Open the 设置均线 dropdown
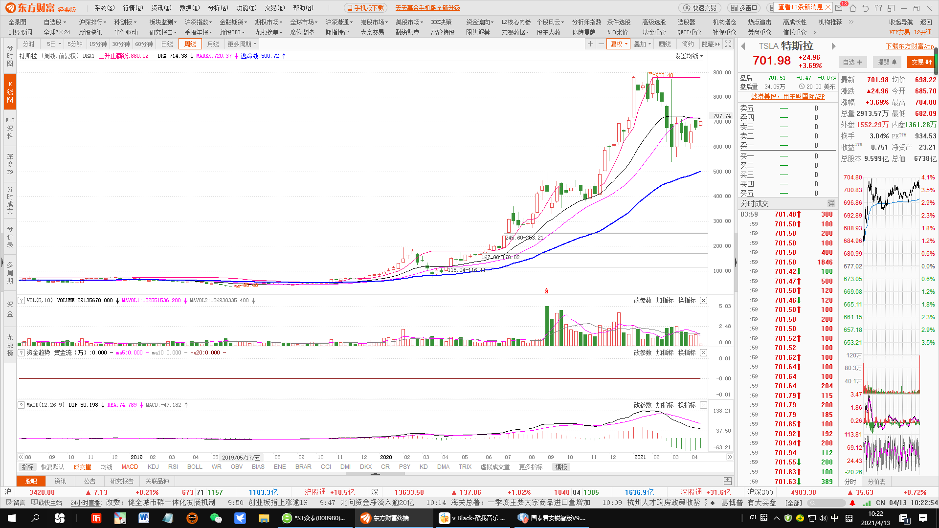 coord(689,56)
